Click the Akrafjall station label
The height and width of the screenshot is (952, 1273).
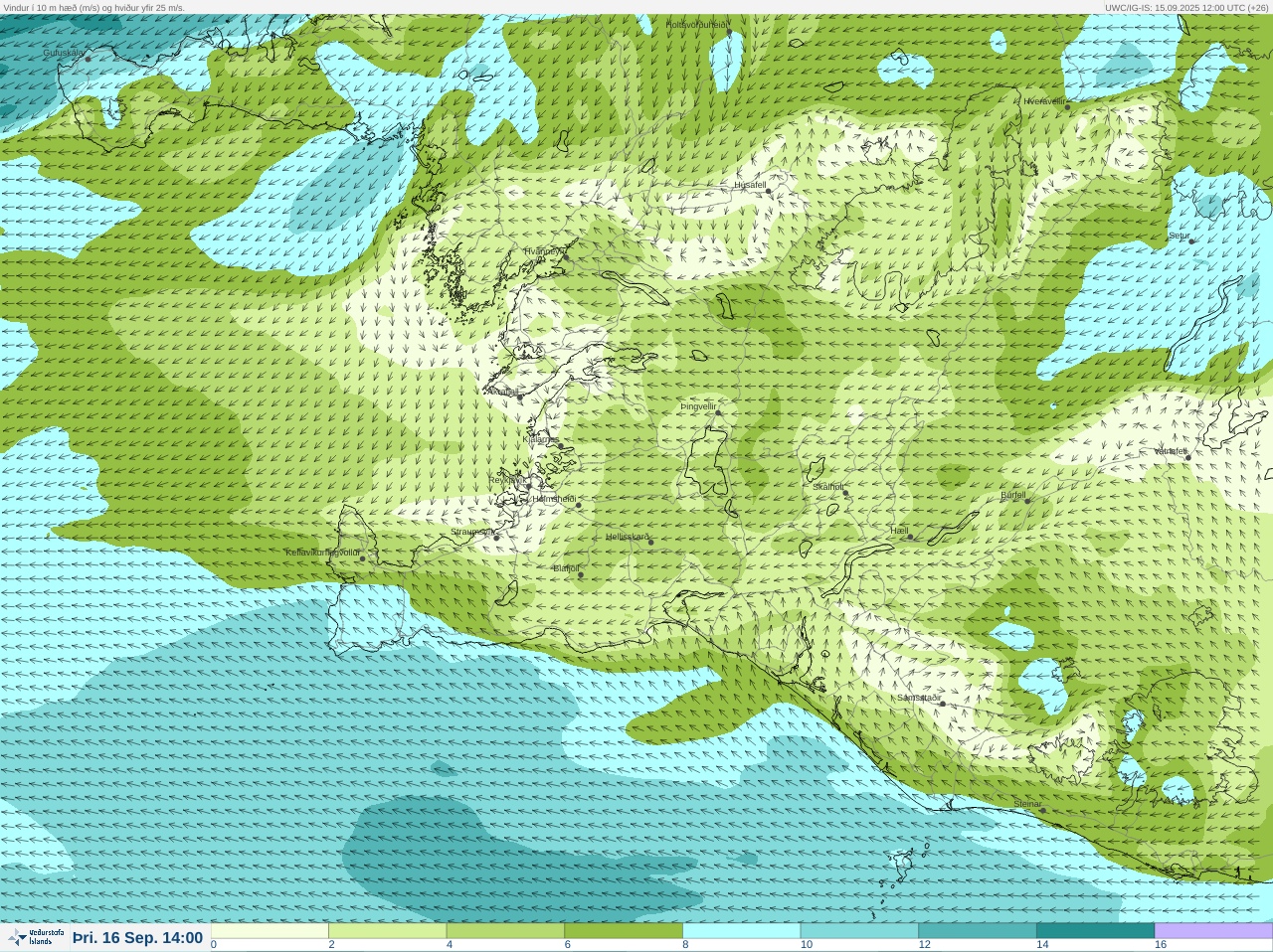(x=502, y=392)
